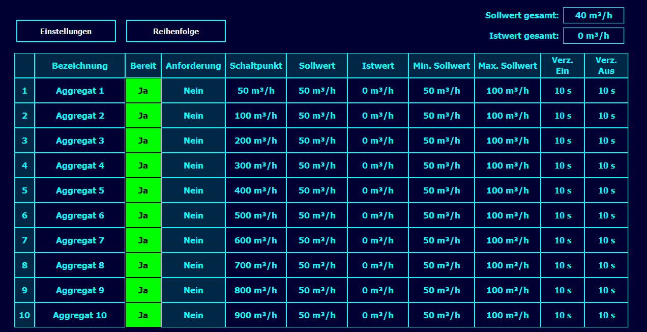Click the Anforderung cell of Aggregat 3
The image size is (647, 332).
click(193, 141)
